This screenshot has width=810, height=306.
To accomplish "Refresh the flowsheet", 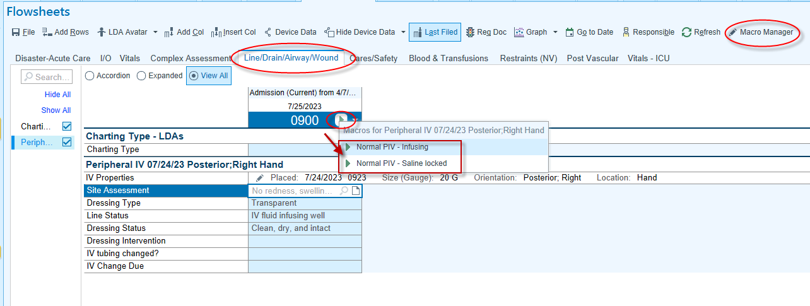I will pos(687,32).
